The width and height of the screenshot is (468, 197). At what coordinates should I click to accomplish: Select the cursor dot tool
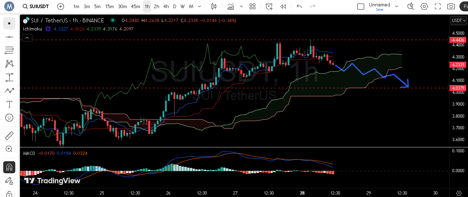pyautogui.click(x=9, y=23)
